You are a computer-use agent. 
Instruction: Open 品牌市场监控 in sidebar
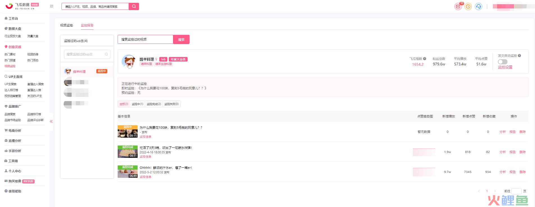[x=13, y=120]
